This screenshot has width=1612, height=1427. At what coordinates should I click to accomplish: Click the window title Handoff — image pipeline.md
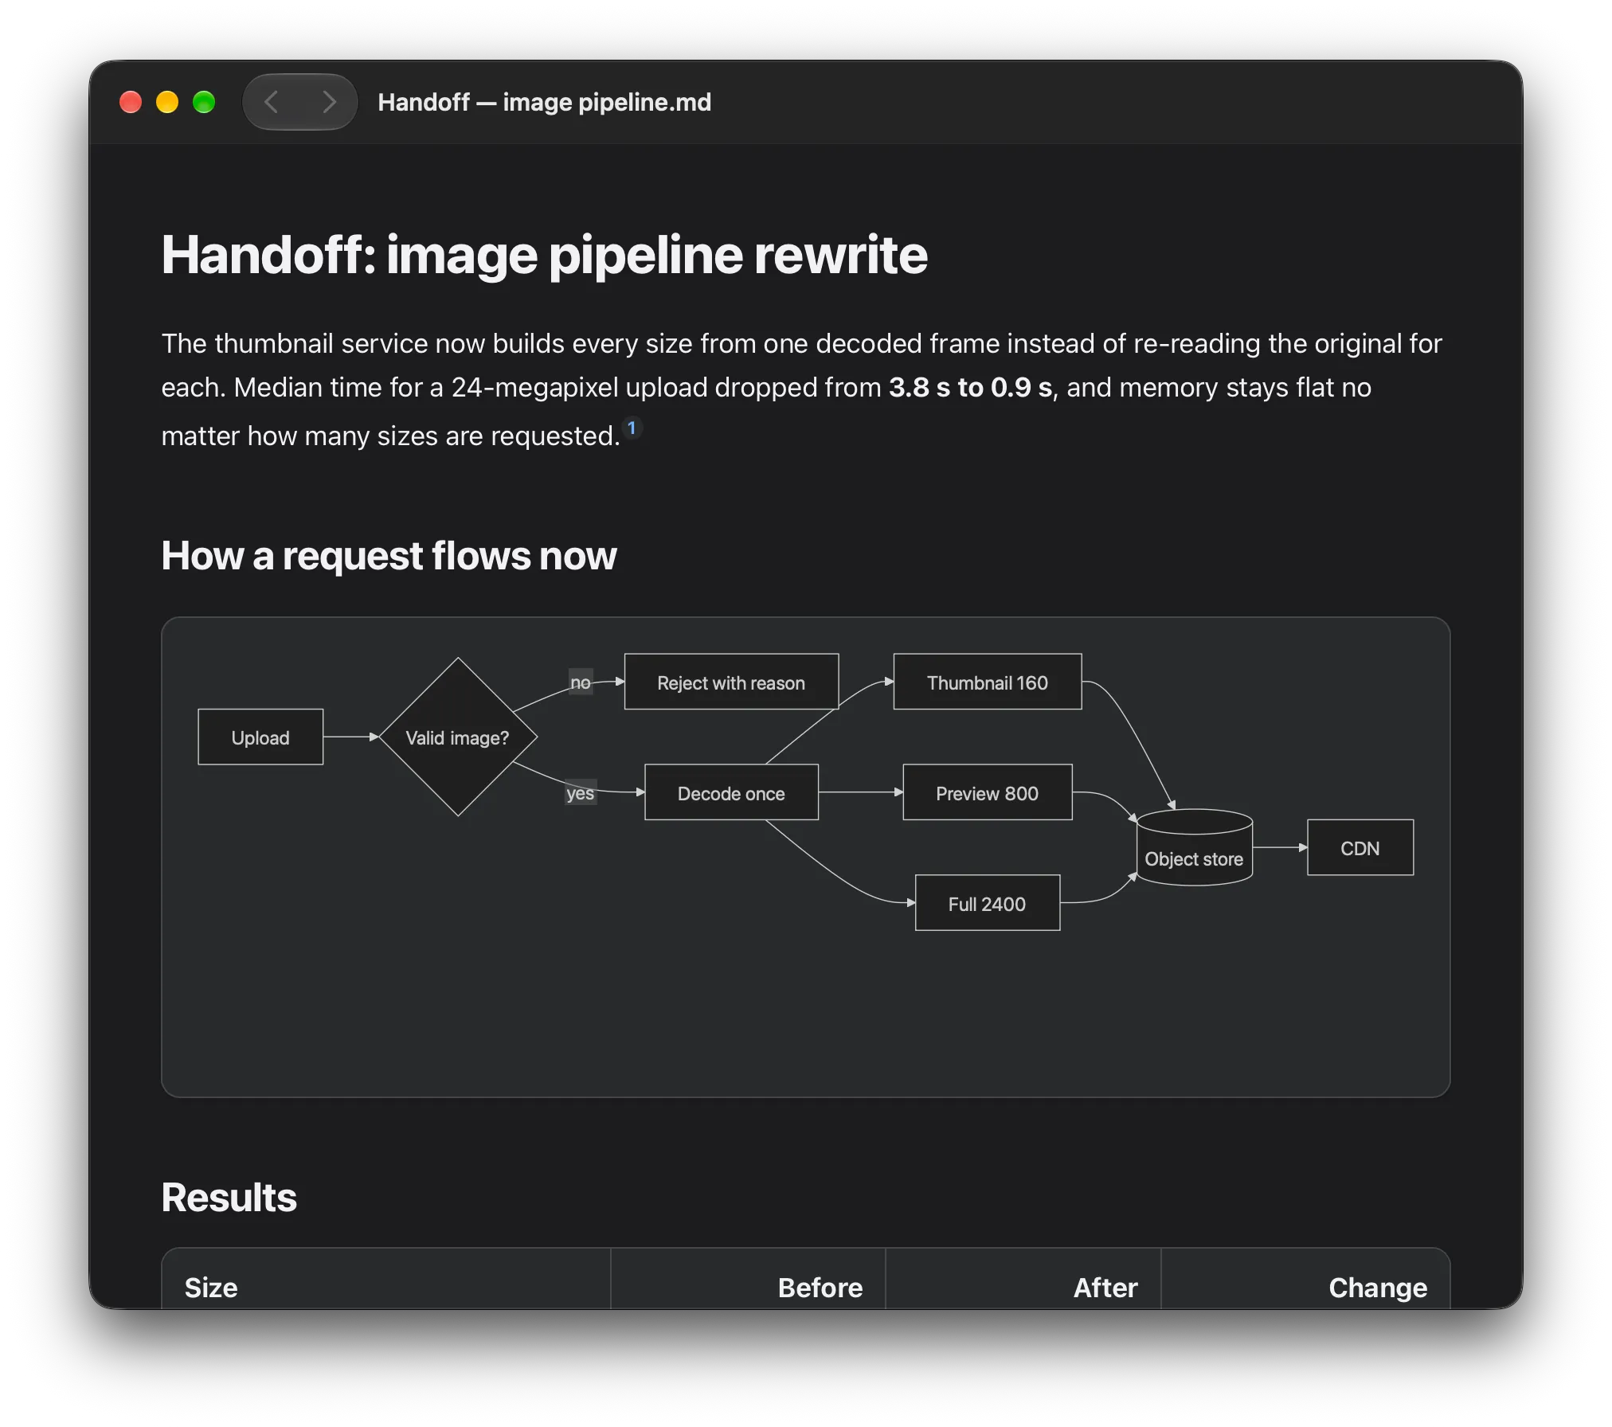(x=544, y=102)
